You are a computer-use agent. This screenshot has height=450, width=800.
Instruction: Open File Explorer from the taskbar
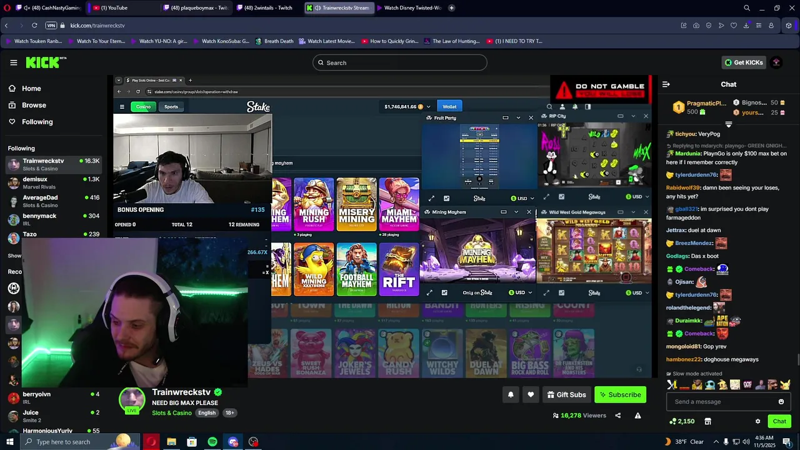point(171,442)
